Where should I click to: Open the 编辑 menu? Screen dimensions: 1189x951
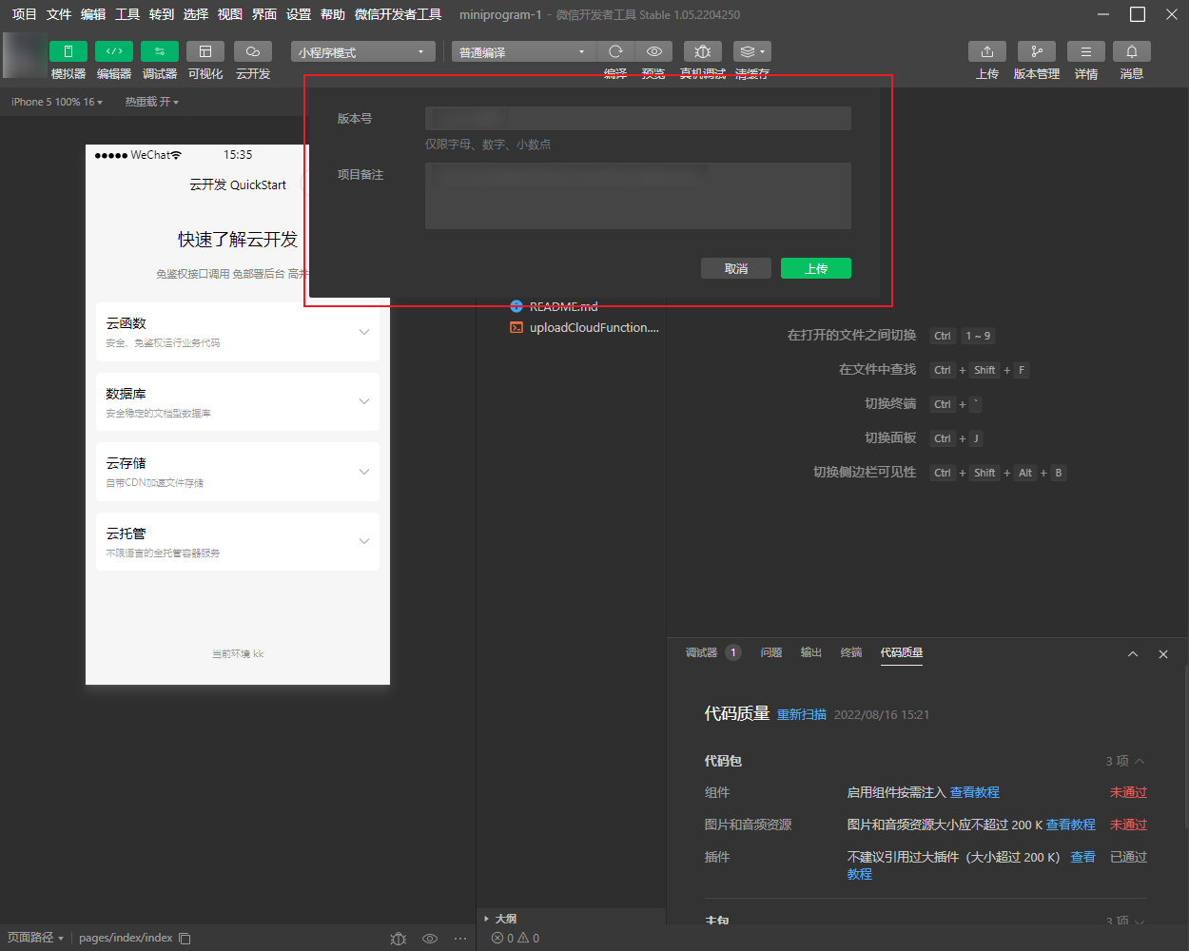pos(93,14)
